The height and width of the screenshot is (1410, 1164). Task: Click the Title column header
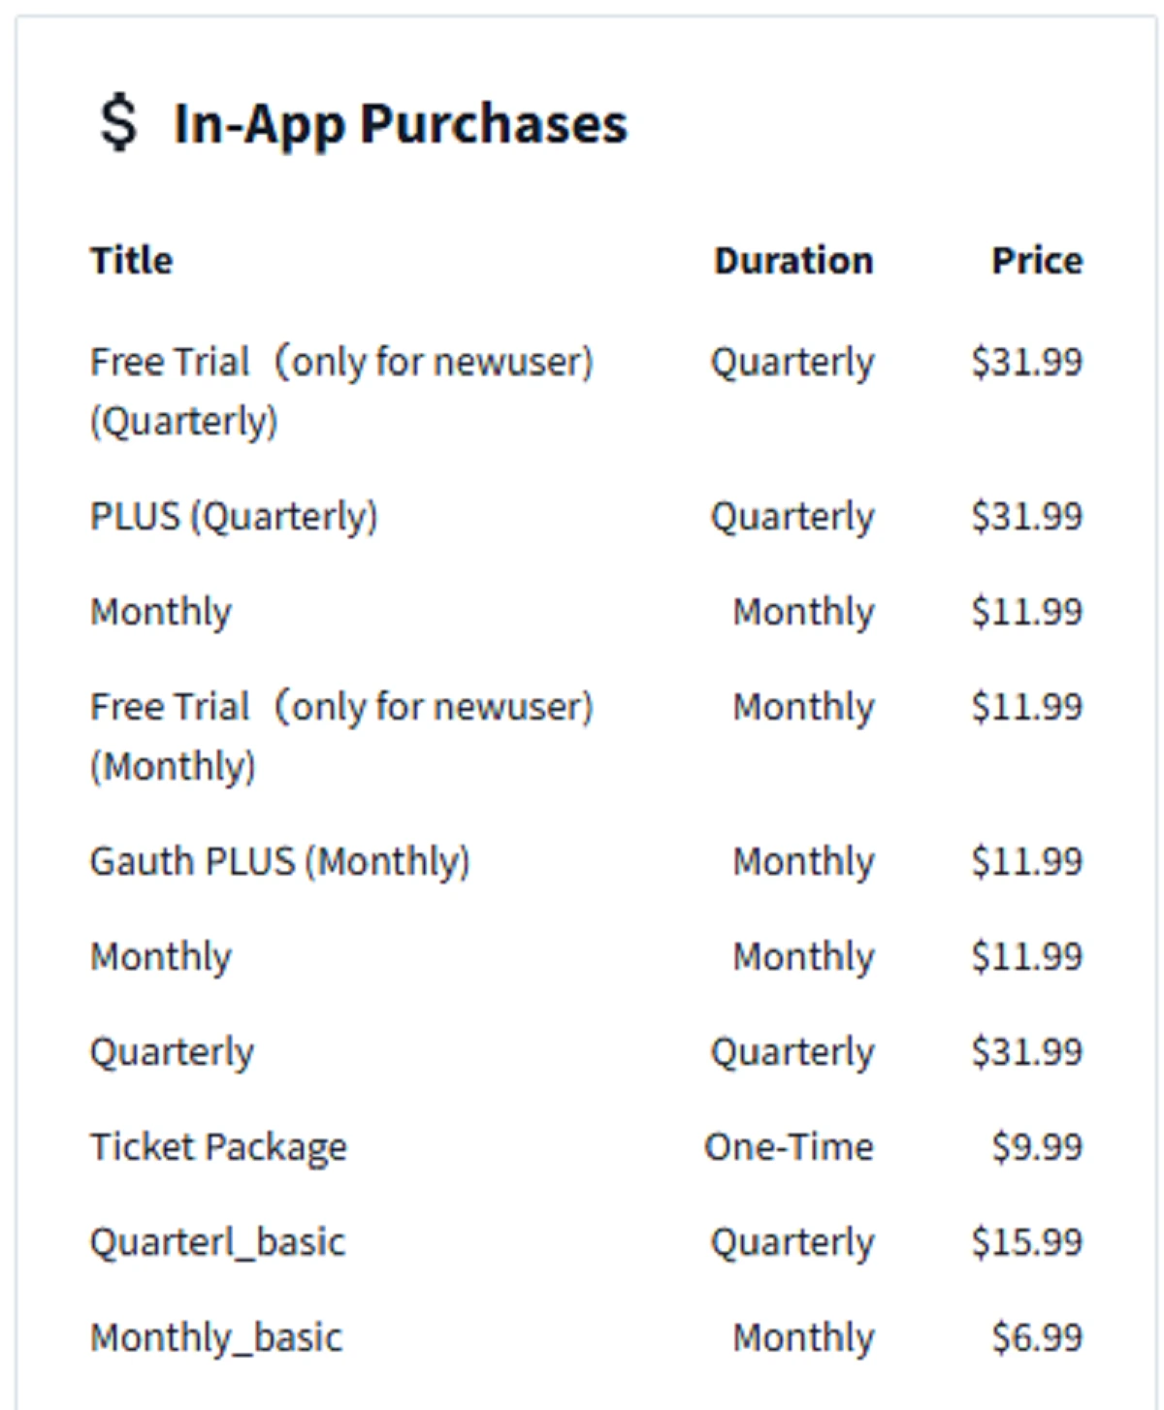pos(132,260)
